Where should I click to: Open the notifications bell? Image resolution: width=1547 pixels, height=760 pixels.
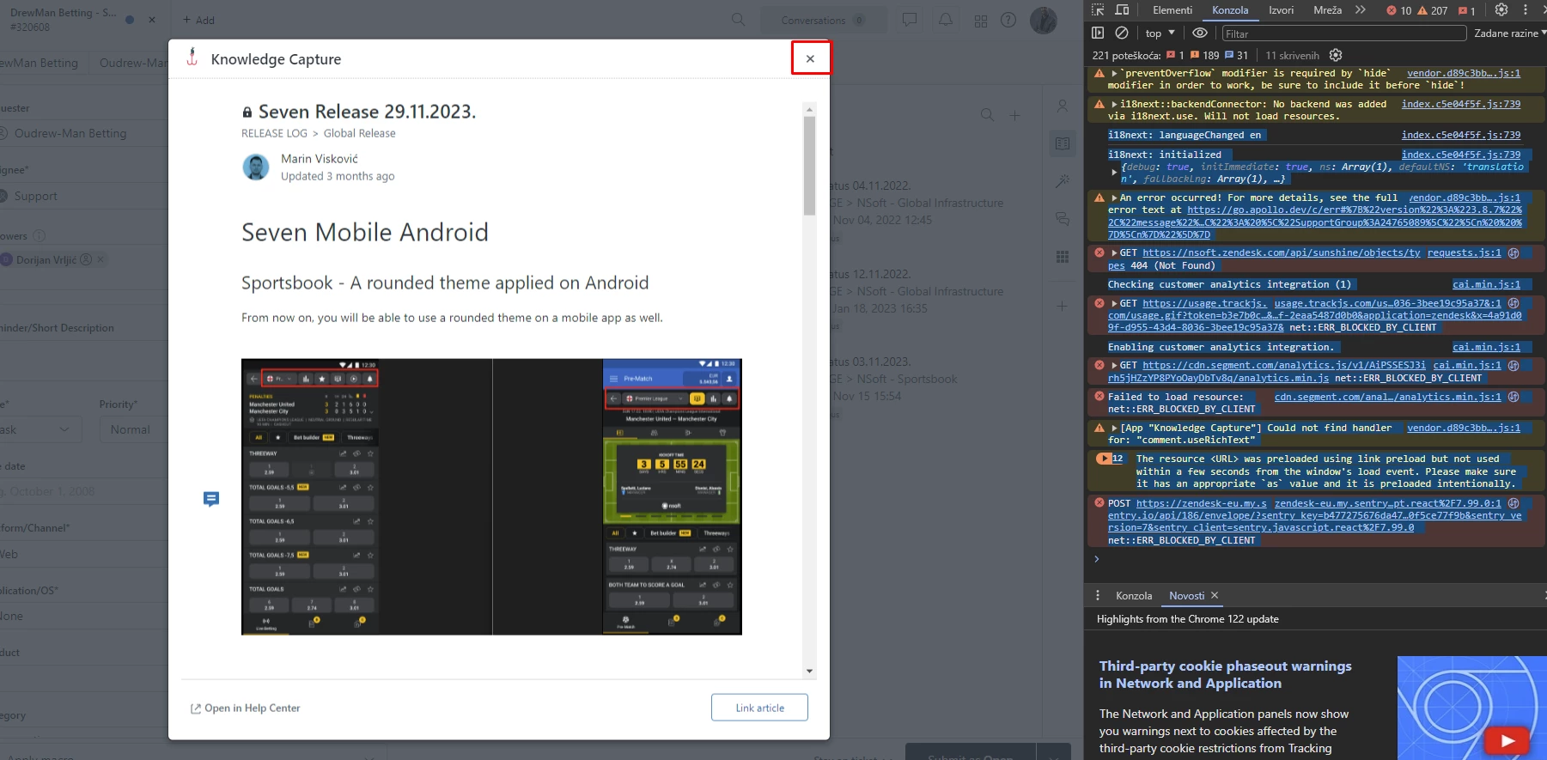coord(946,20)
